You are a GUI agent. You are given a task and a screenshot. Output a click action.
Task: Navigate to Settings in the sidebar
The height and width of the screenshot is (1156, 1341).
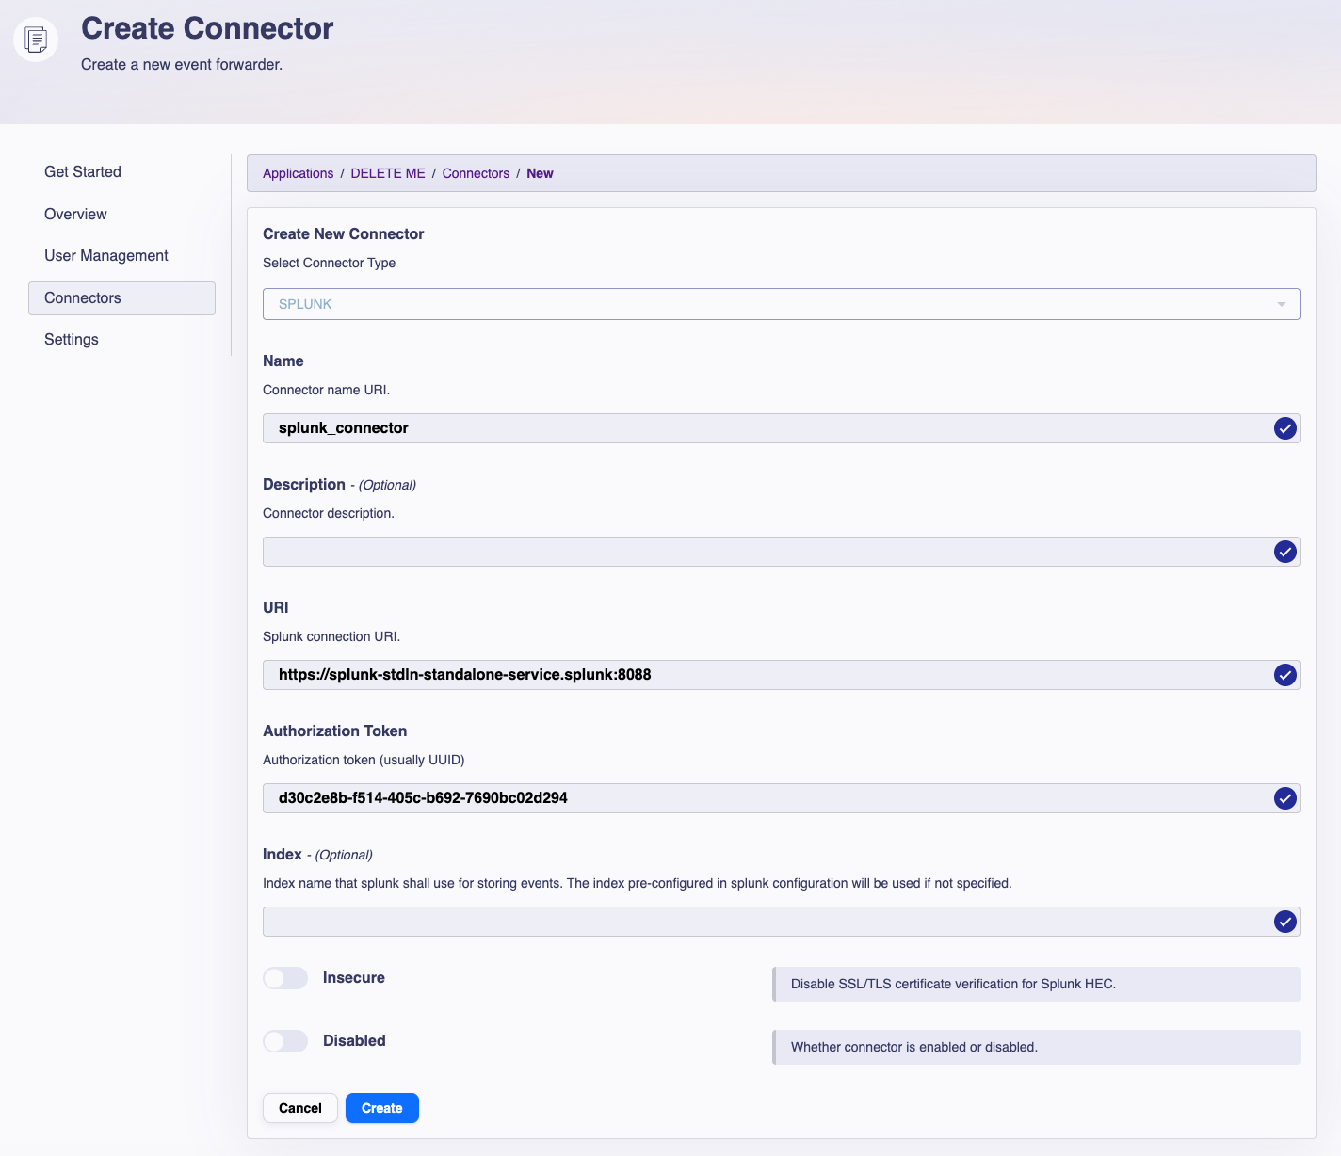point(71,339)
